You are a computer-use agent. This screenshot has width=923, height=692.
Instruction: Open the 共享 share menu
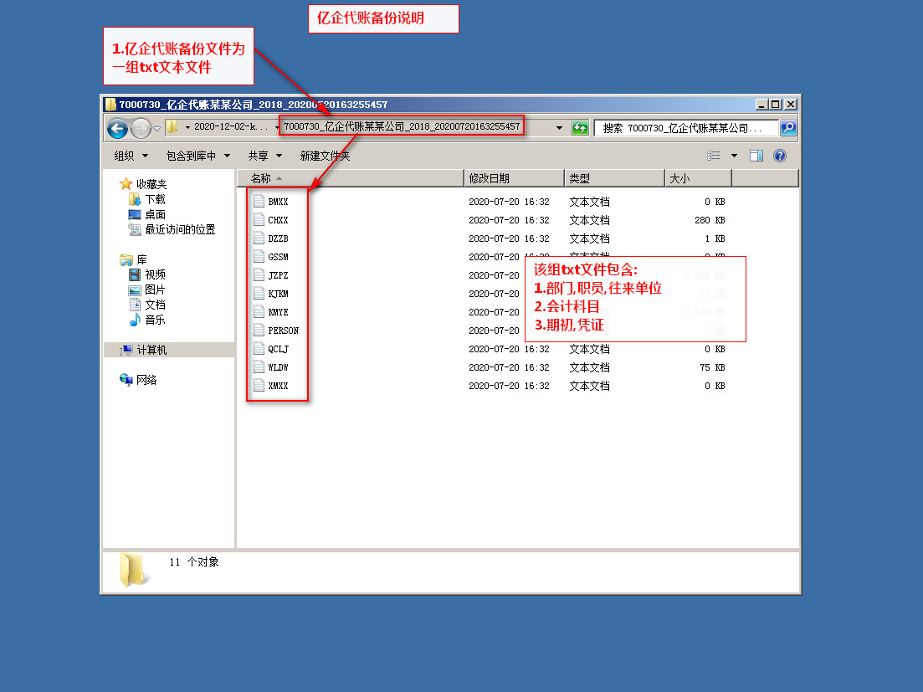pyautogui.click(x=265, y=156)
